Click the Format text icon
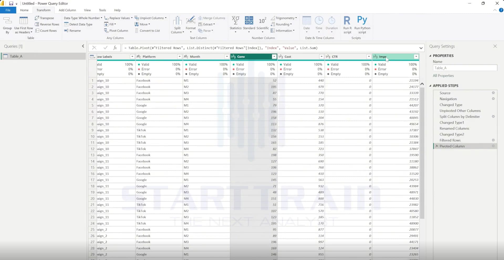Viewport: 504px width, 260px height. point(191,20)
